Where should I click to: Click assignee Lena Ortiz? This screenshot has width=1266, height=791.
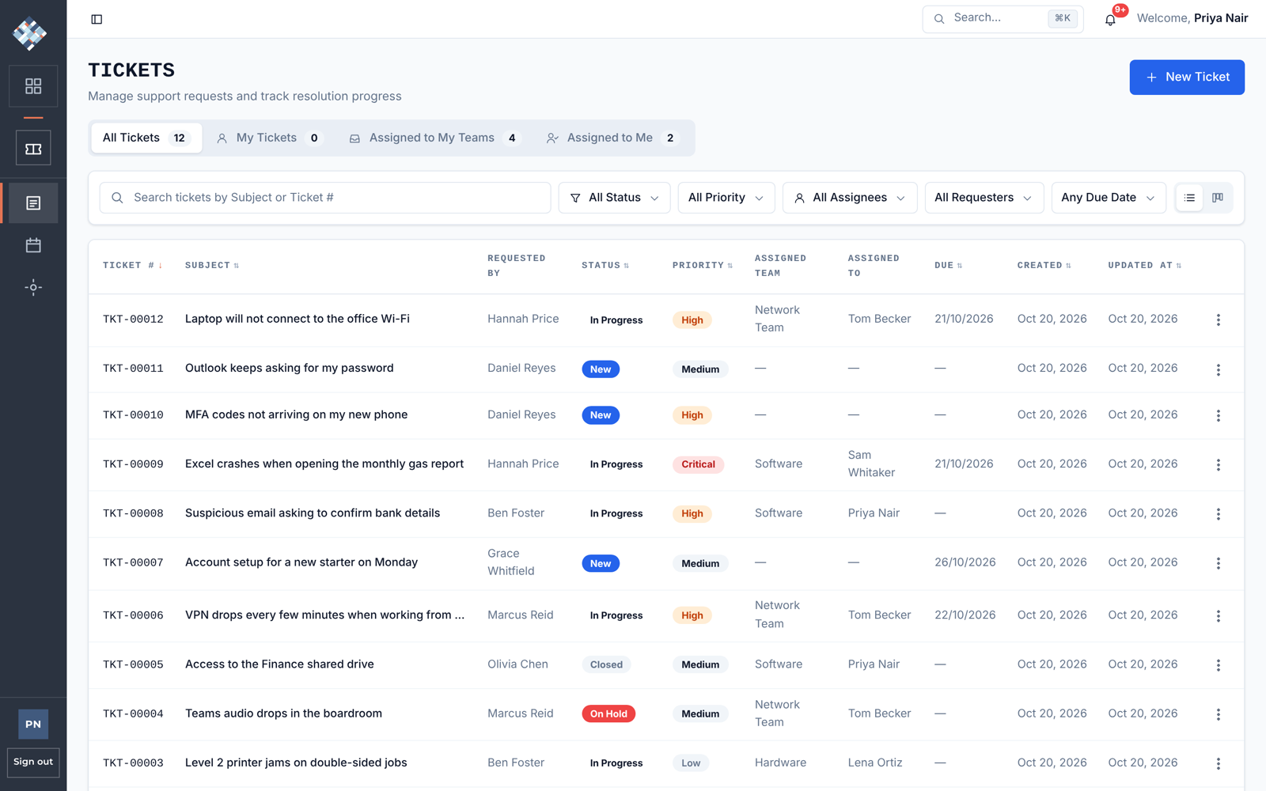pos(875,763)
